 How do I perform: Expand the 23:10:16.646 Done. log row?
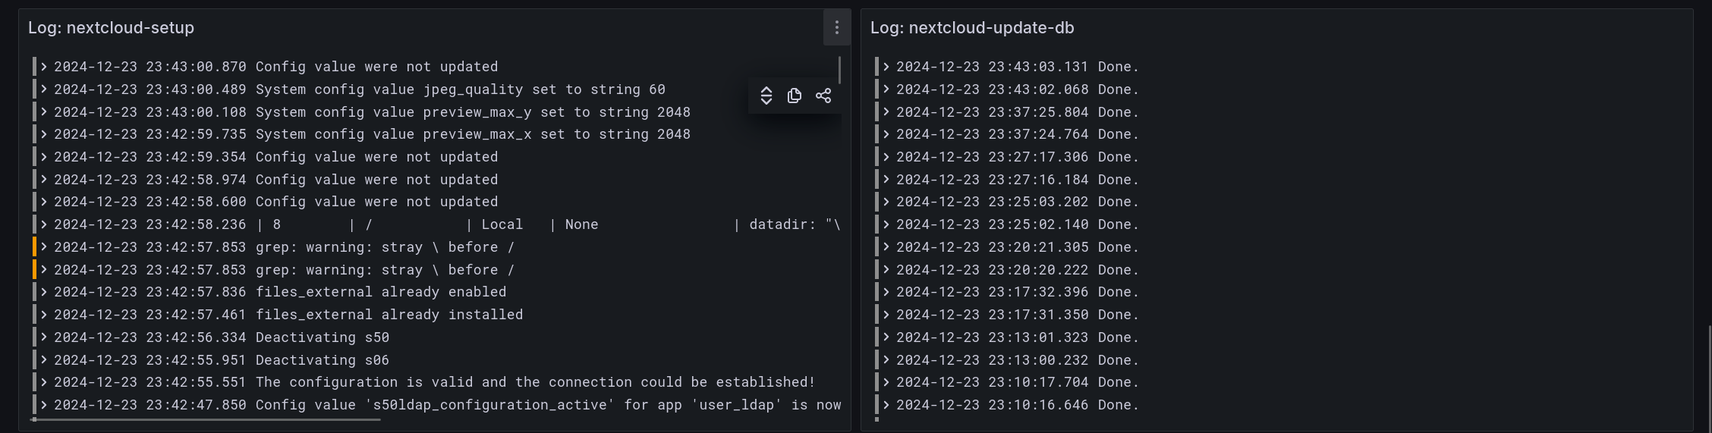[886, 405]
